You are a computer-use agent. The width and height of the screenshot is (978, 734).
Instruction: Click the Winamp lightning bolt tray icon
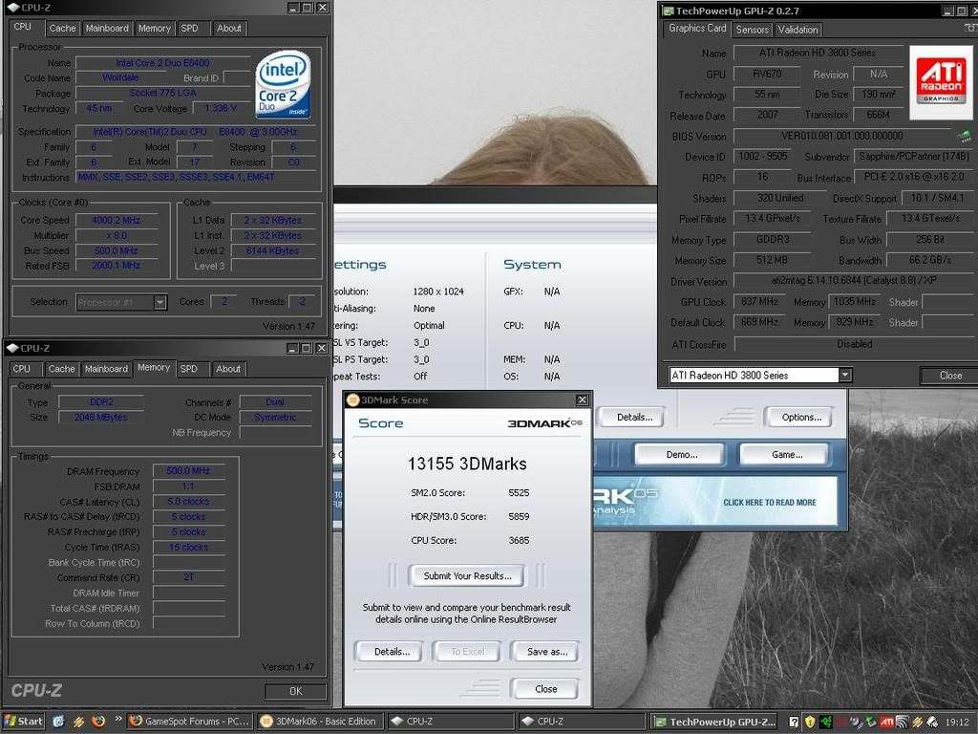click(918, 723)
